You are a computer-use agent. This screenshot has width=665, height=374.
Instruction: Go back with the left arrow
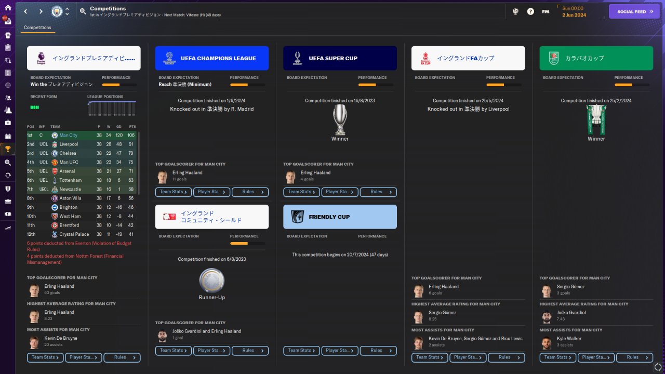25,11
